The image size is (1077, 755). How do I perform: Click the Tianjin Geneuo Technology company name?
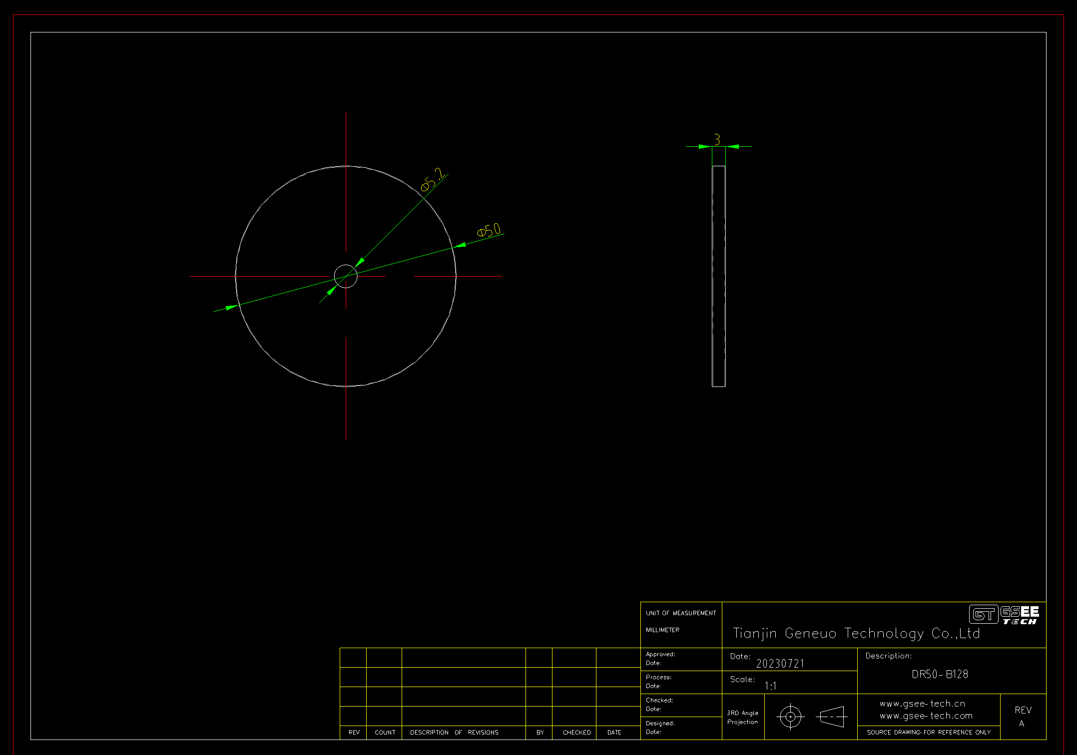856,634
